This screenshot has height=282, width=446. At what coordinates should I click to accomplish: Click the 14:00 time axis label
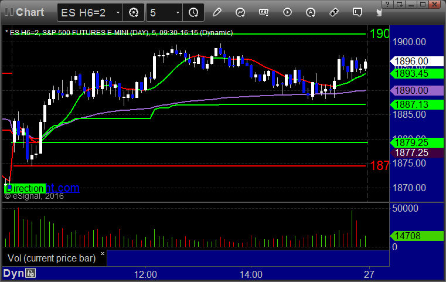(251, 274)
